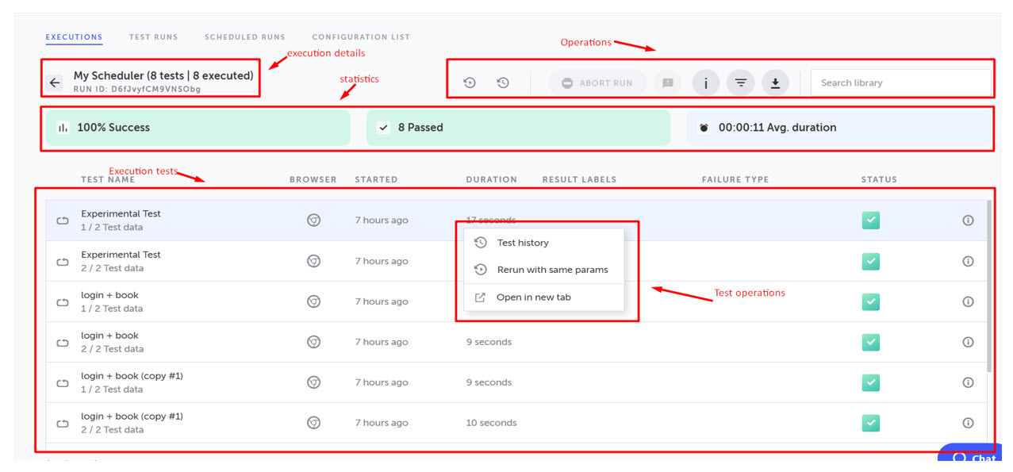This screenshot has width=1013, height=472.
Task: Click the run info icon button
Action: tap(706, 83)
